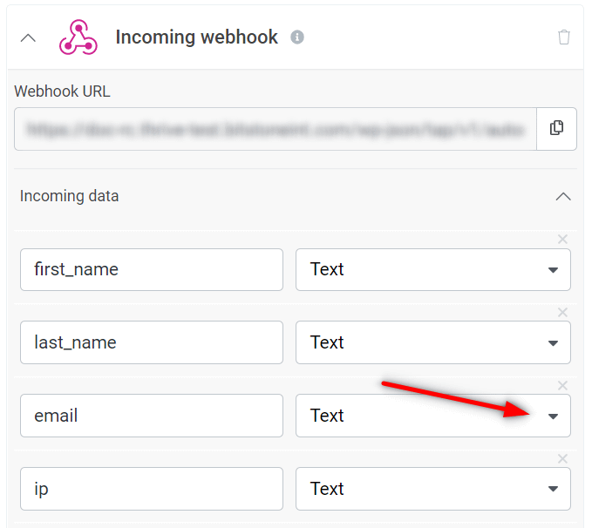Click the first_name key input field
Screen dimensions: 592x528
(152, 269)
